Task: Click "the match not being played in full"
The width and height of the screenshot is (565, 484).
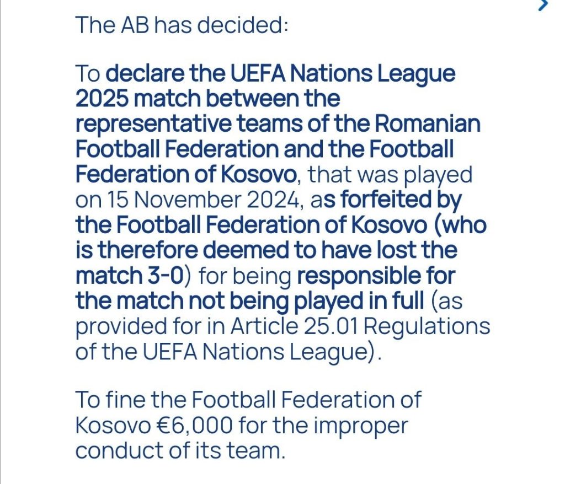Action: [250, 301]
